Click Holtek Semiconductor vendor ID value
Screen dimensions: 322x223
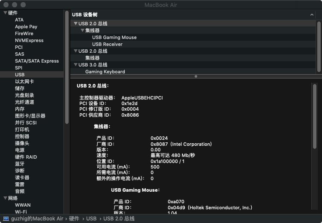pos(210,208)
